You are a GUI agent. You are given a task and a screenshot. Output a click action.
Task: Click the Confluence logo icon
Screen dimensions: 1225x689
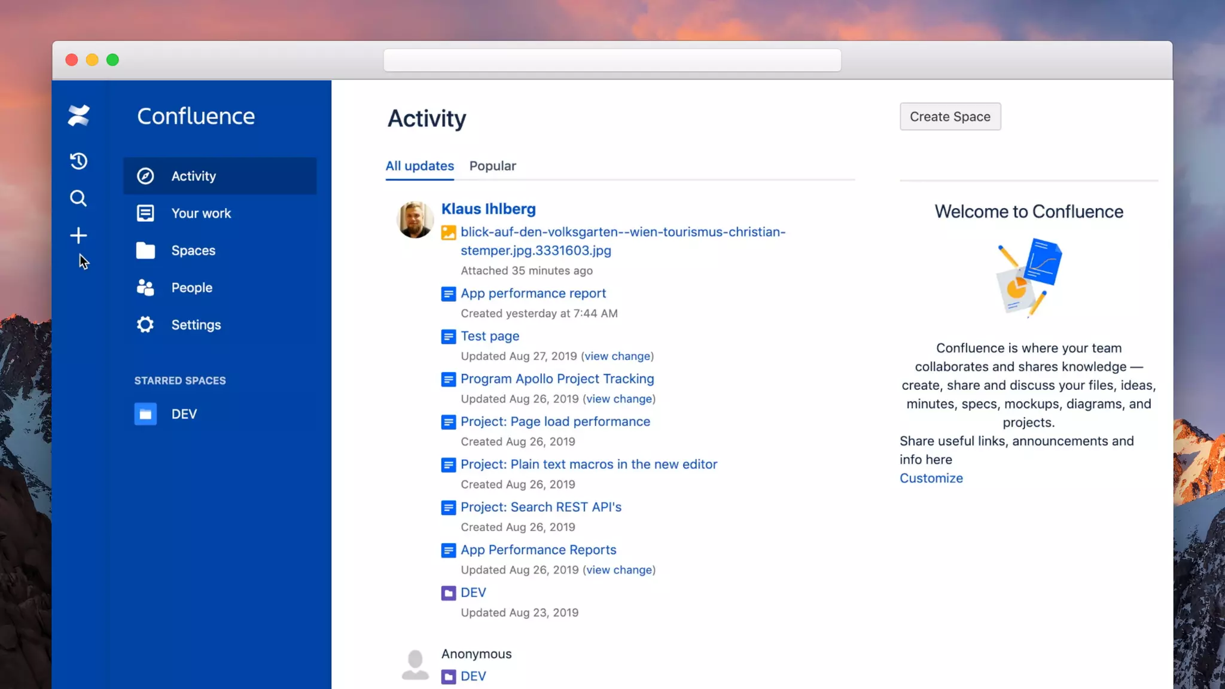click(x=78, y=115)
